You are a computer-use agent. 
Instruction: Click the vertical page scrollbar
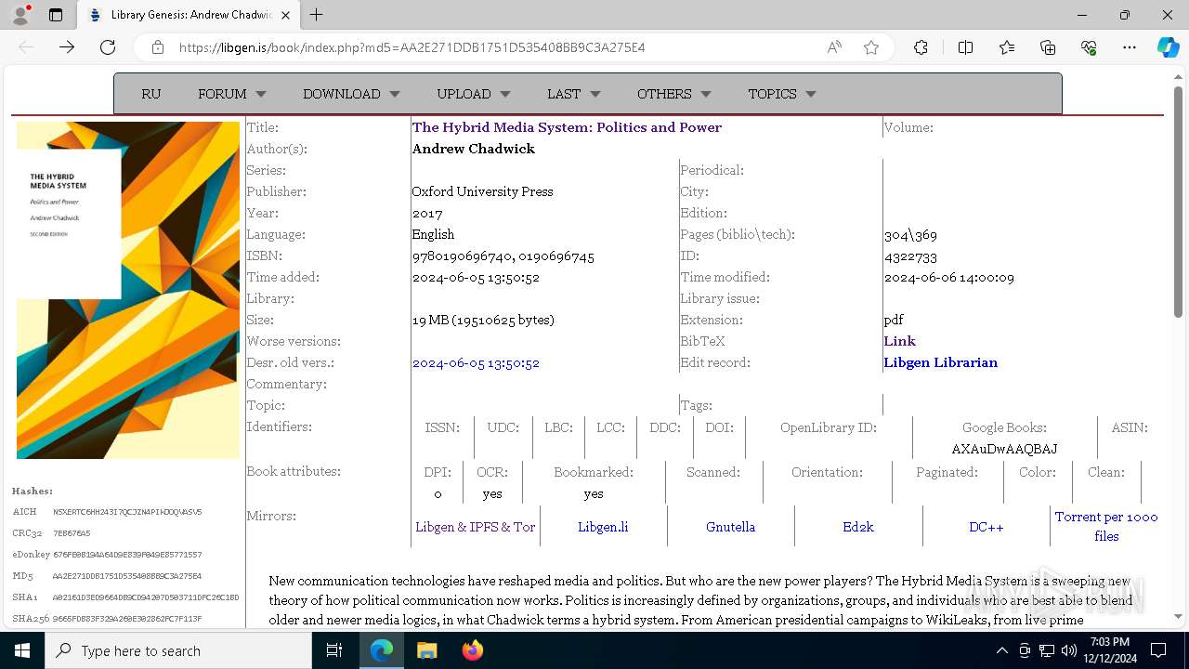click(x=1179, y=203)
